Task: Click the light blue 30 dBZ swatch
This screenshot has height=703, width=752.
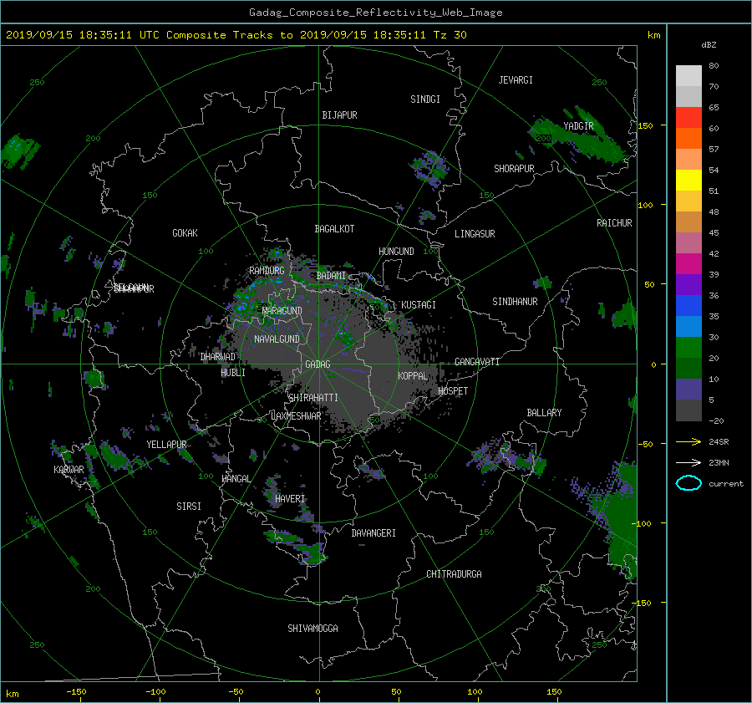Action: pyautogui.click(x=688, y=327)
